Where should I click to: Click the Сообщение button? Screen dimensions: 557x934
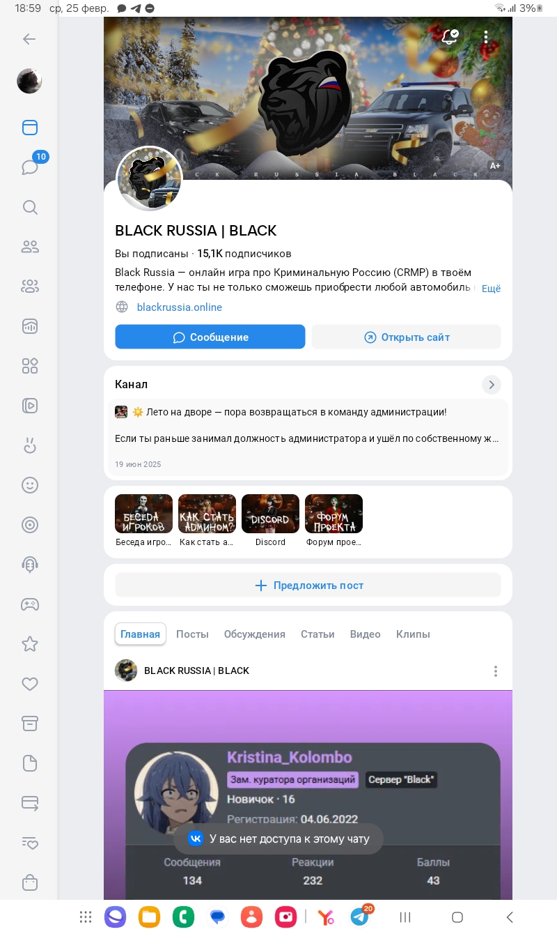[210, 337]
